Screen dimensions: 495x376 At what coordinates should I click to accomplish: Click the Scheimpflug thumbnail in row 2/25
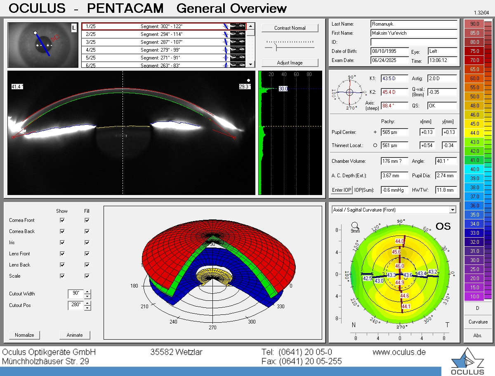click(238, 34)
